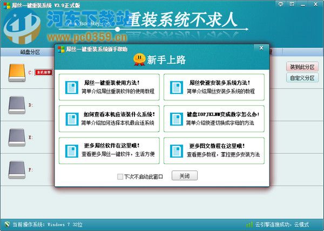Click 云引擎连接成功,云模式 status text
Image resolution: width=324 pixels, height=231 pixels.
(282, 225)
